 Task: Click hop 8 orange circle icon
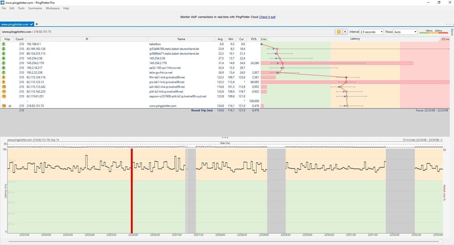click(x=4, y=77)
